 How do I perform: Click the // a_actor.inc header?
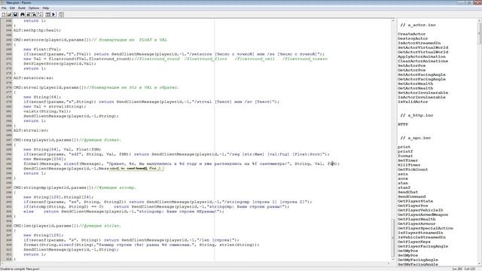click(418, 25)
